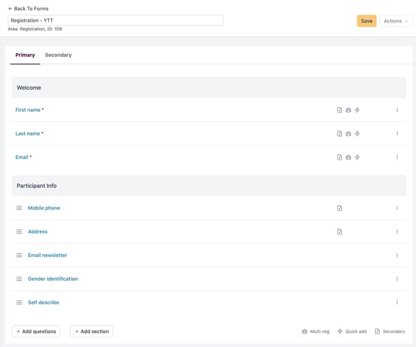This screenshot has height=347, width=416.
Task: Click secondary icon on Mobile phone row
Action: [x=339, y=208]
